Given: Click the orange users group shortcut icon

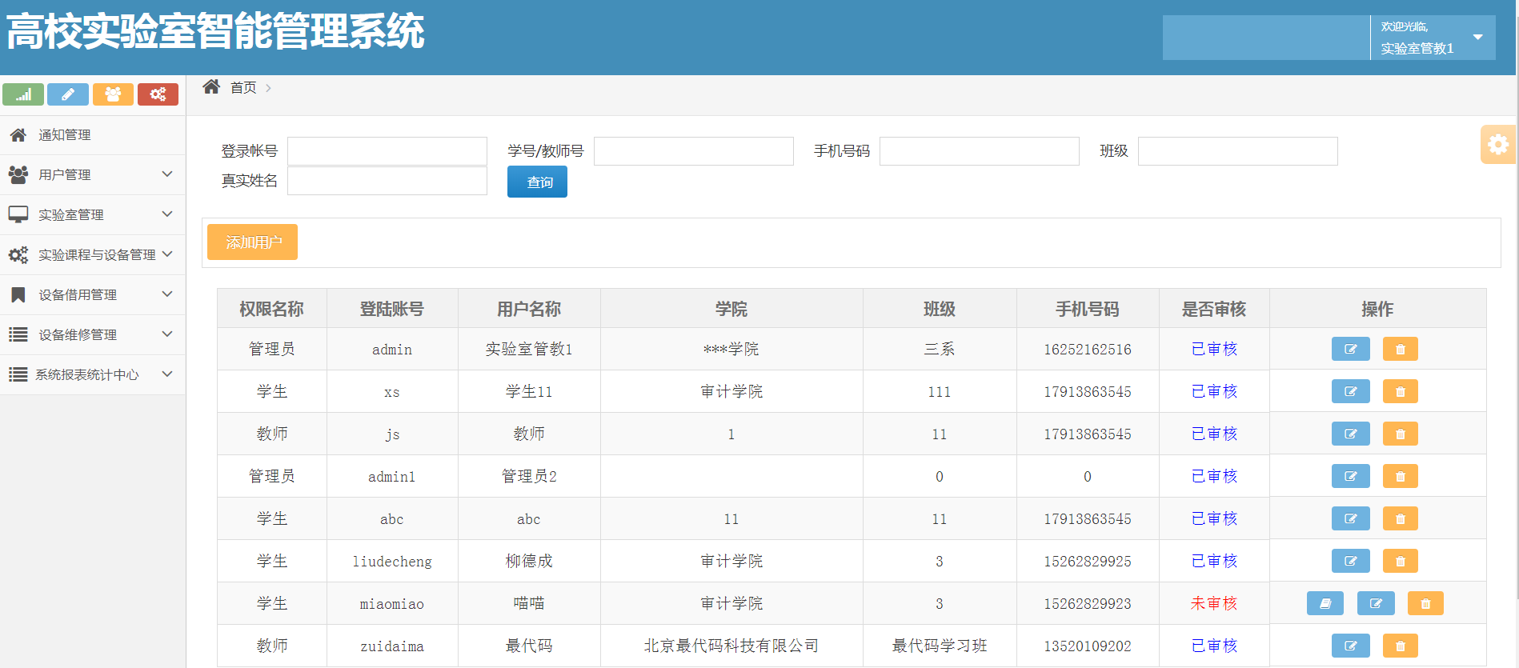Looking at the screenshot, I should [x=113, y=94].
